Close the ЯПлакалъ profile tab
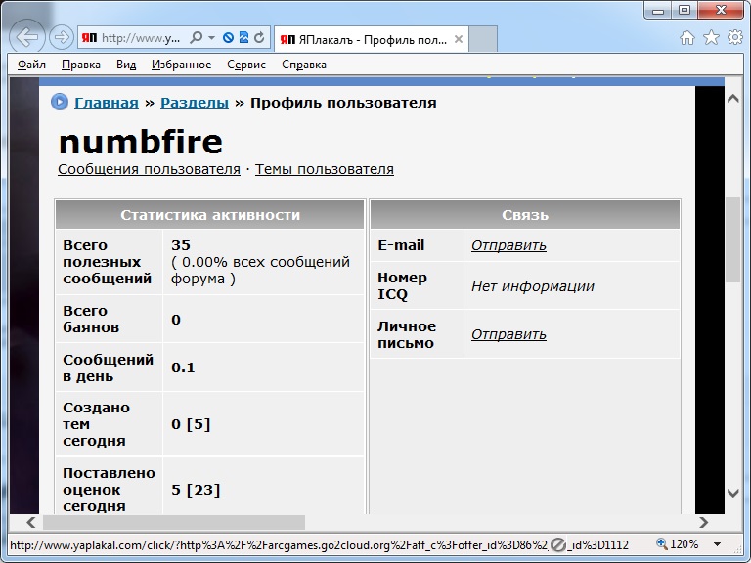 click(x=459, y=39)
